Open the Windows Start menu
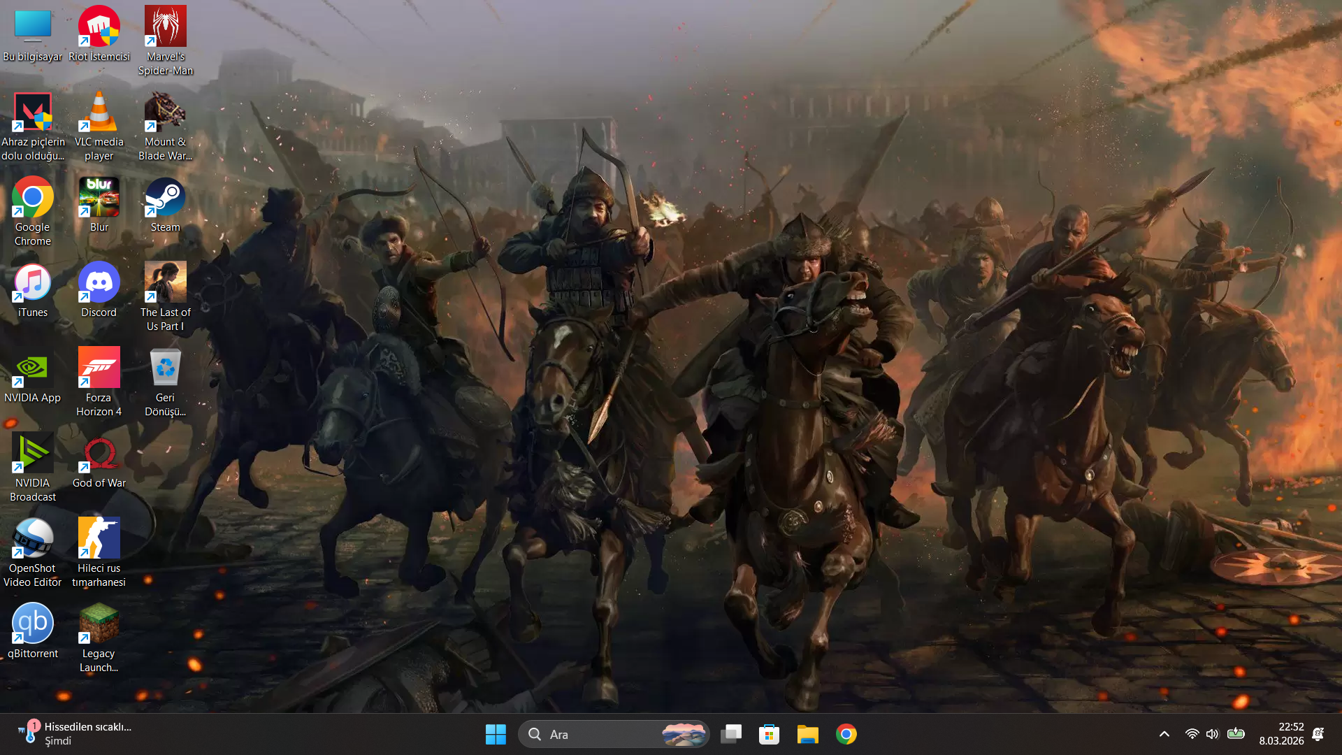This screenshot has width=1342, height=755. pos(496,734)
